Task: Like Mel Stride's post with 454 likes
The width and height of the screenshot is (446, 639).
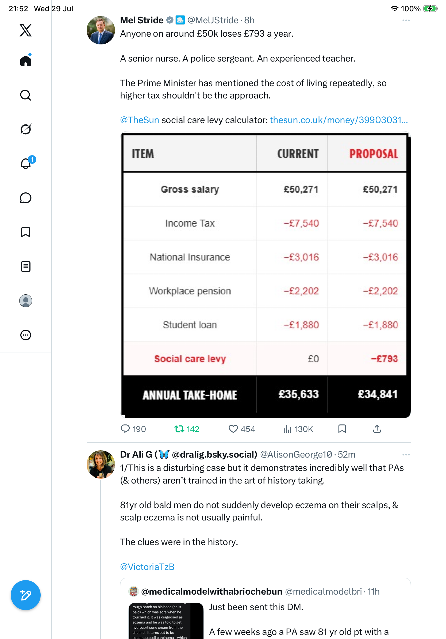Action: click(241, 429)
